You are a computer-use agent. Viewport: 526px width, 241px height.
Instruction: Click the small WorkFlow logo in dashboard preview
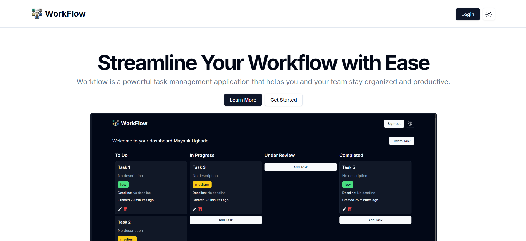pyautogui.click(x=115, y=123)
